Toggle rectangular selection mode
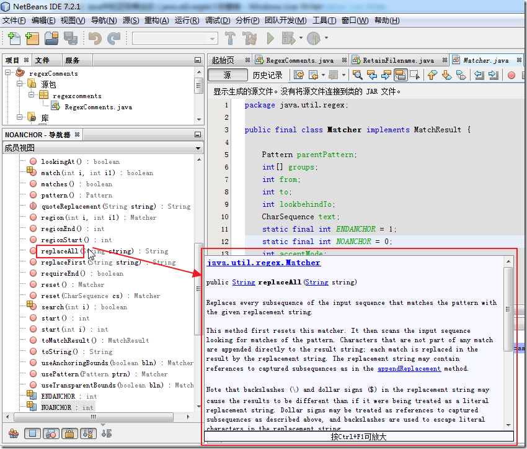Viewport: 527px width, 449px height. point(415,75)
